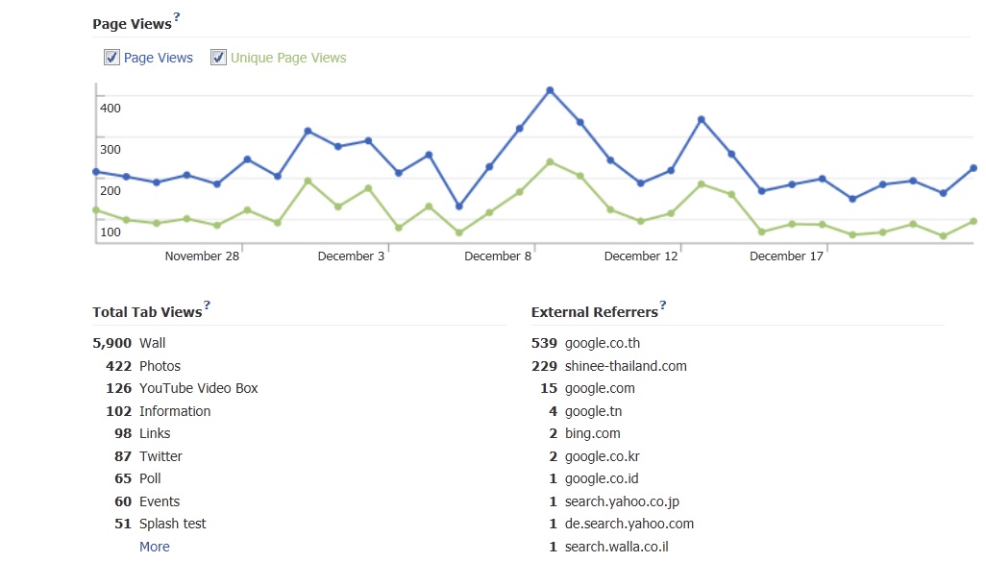Click the November 28 date label
Screen dimensions: 986x586
pyautogui.click(x=202, y=256)
